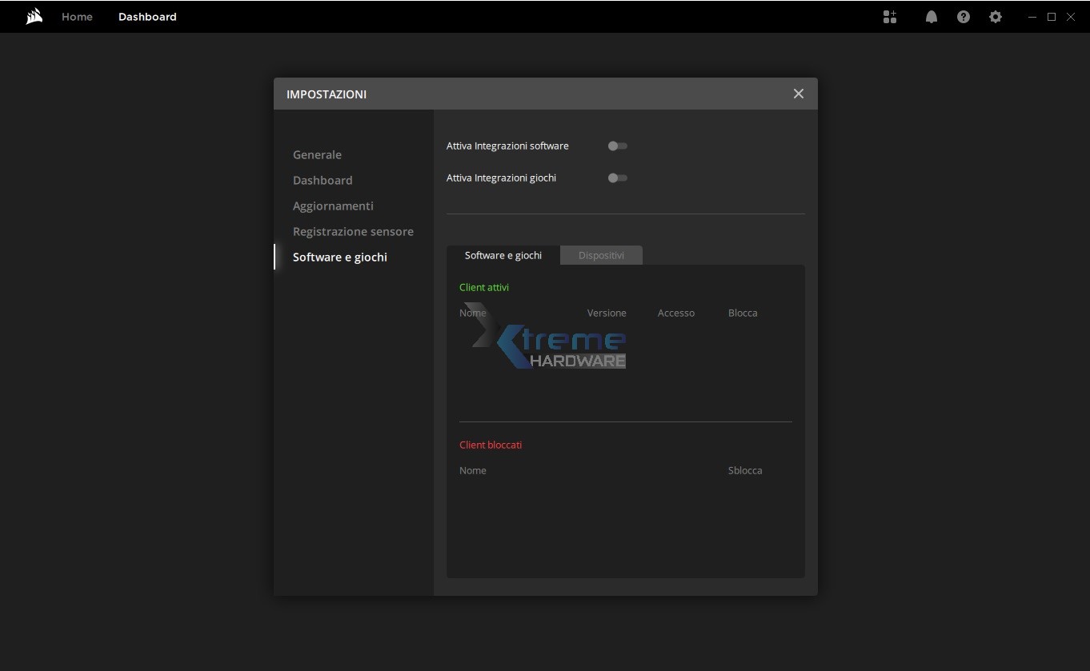Image resolution: width=1090 pixels, height=671 pixels.
Task: Open the help question mark icon
Action: tap(964, 17)
